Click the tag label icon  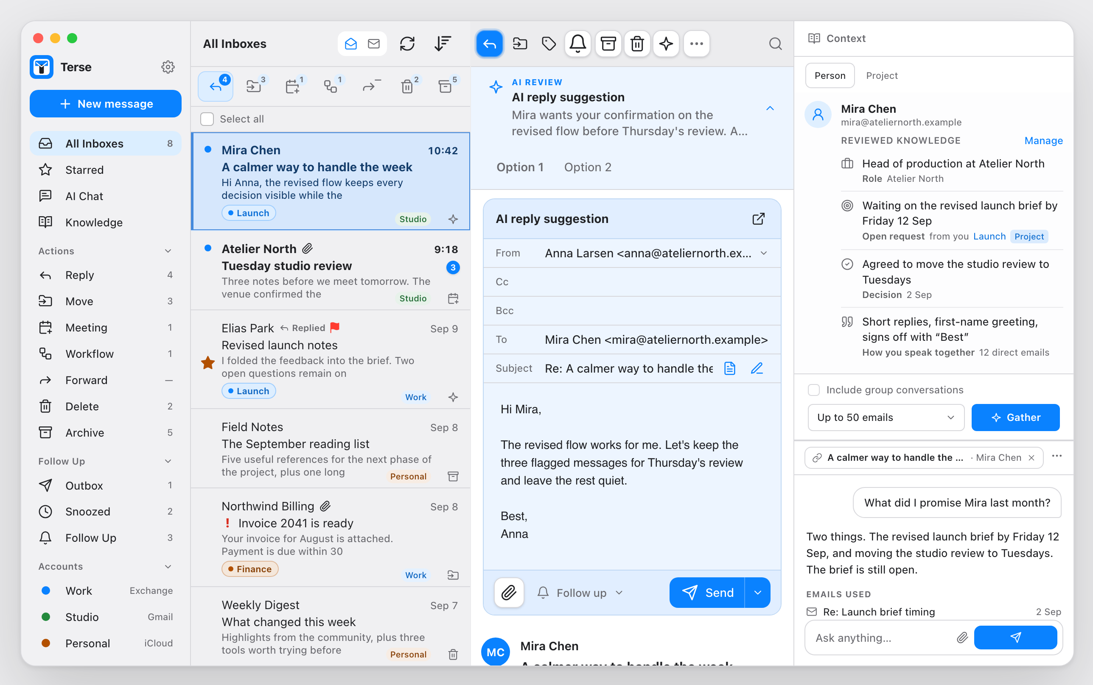click(x=549, y=44)
